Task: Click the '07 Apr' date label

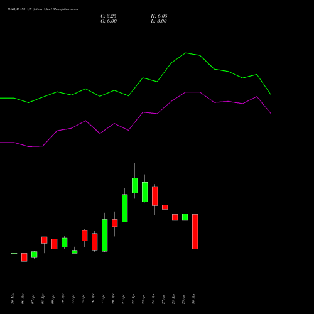Action: tap(33, 299)
